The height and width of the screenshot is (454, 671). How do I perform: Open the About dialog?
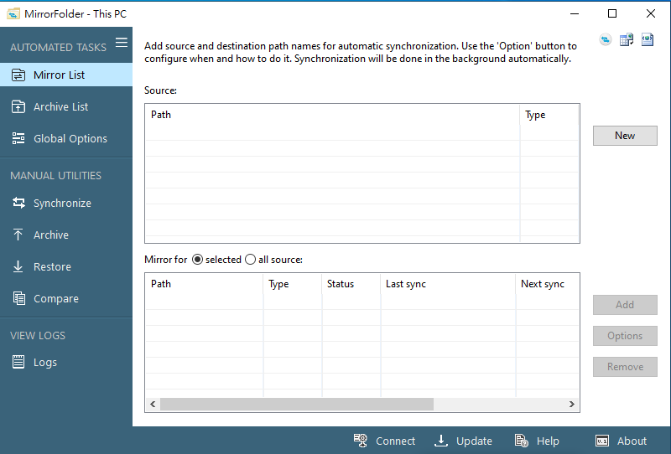(x=621, y=441)
